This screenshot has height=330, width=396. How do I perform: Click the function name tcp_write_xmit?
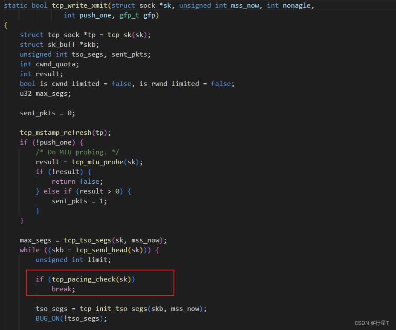(80, 6)
